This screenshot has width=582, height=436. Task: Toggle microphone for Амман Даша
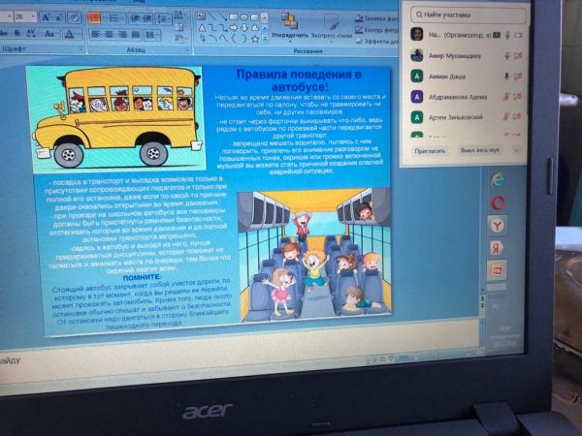tap(506, 76)
